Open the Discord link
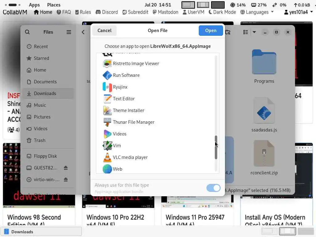Screen dimensions: 316x237 (x=106, y=12)
